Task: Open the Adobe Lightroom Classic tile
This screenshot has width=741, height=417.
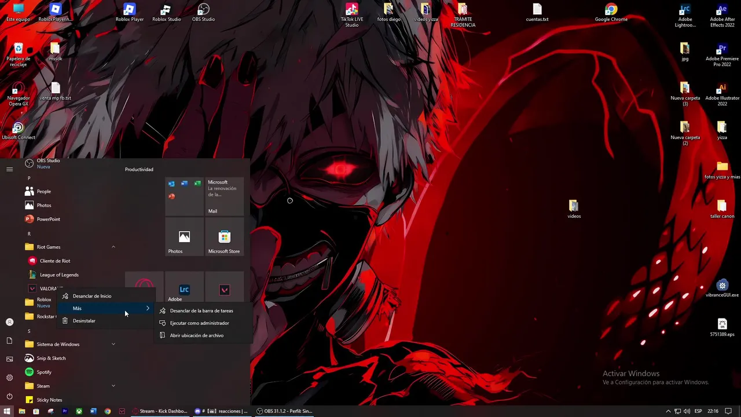Action: tap(184, 288)
